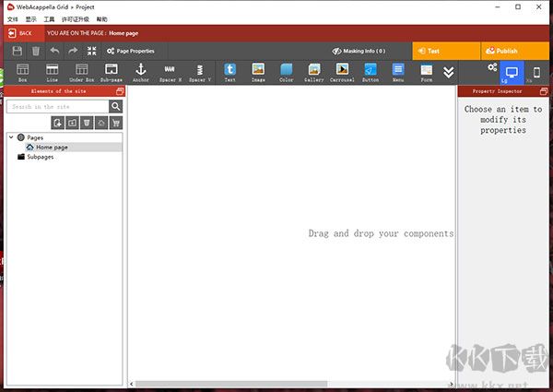Click the Form component icon

[426, 72]
